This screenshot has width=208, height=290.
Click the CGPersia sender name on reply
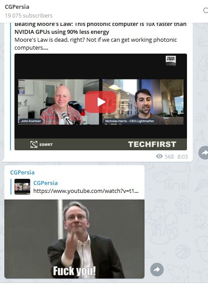[22, 172]
